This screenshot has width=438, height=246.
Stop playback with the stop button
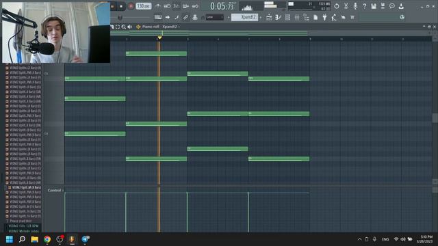(x=121, y=6)
